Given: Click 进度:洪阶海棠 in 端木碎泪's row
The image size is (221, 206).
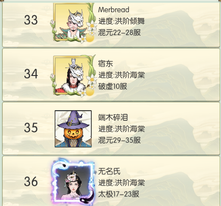Looking at the screenshot, I should (x=121, y=129).
